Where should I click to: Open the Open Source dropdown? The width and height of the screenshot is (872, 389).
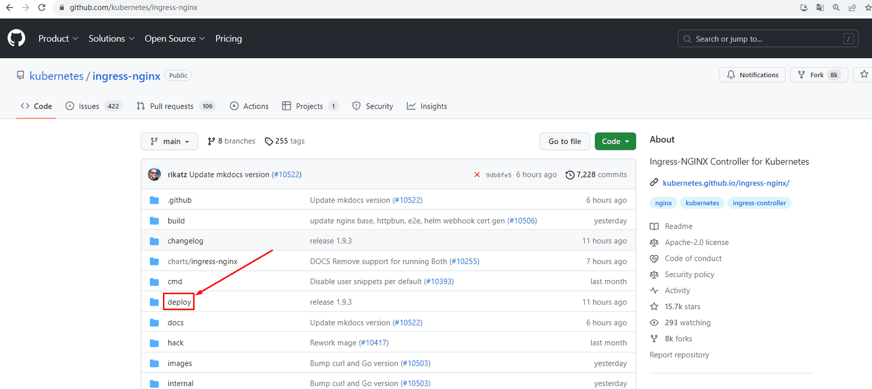pos(175,39)
